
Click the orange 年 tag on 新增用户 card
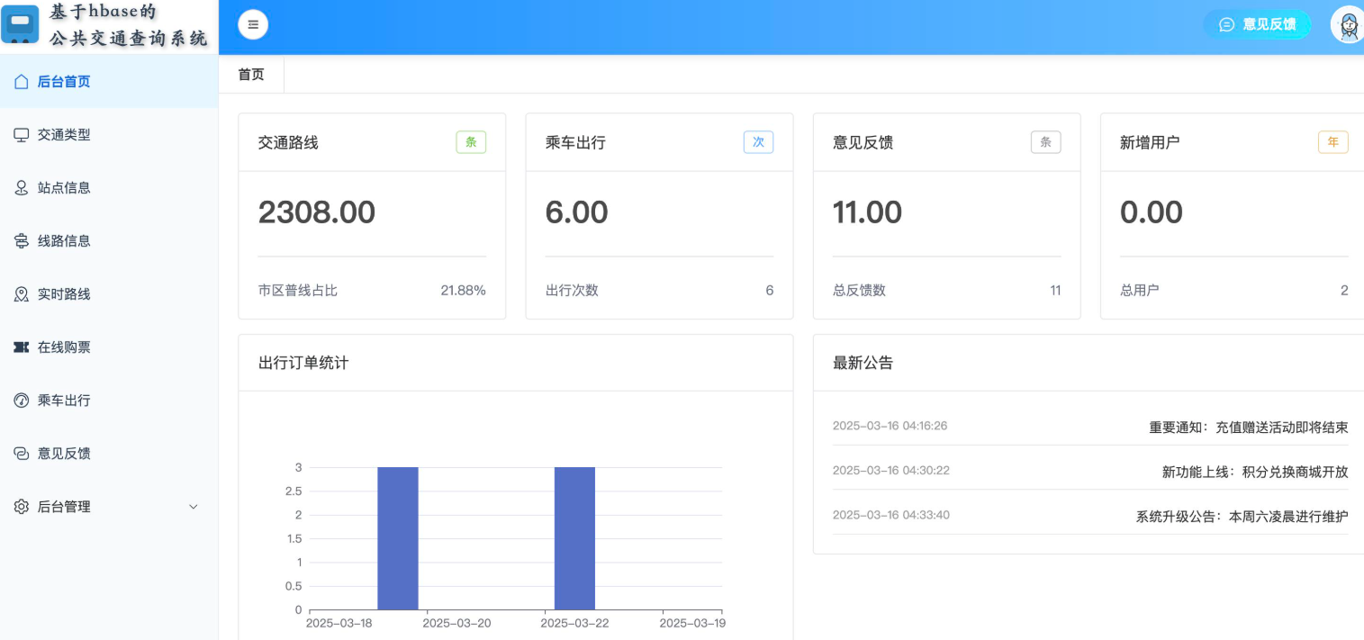pos(1332,142)
